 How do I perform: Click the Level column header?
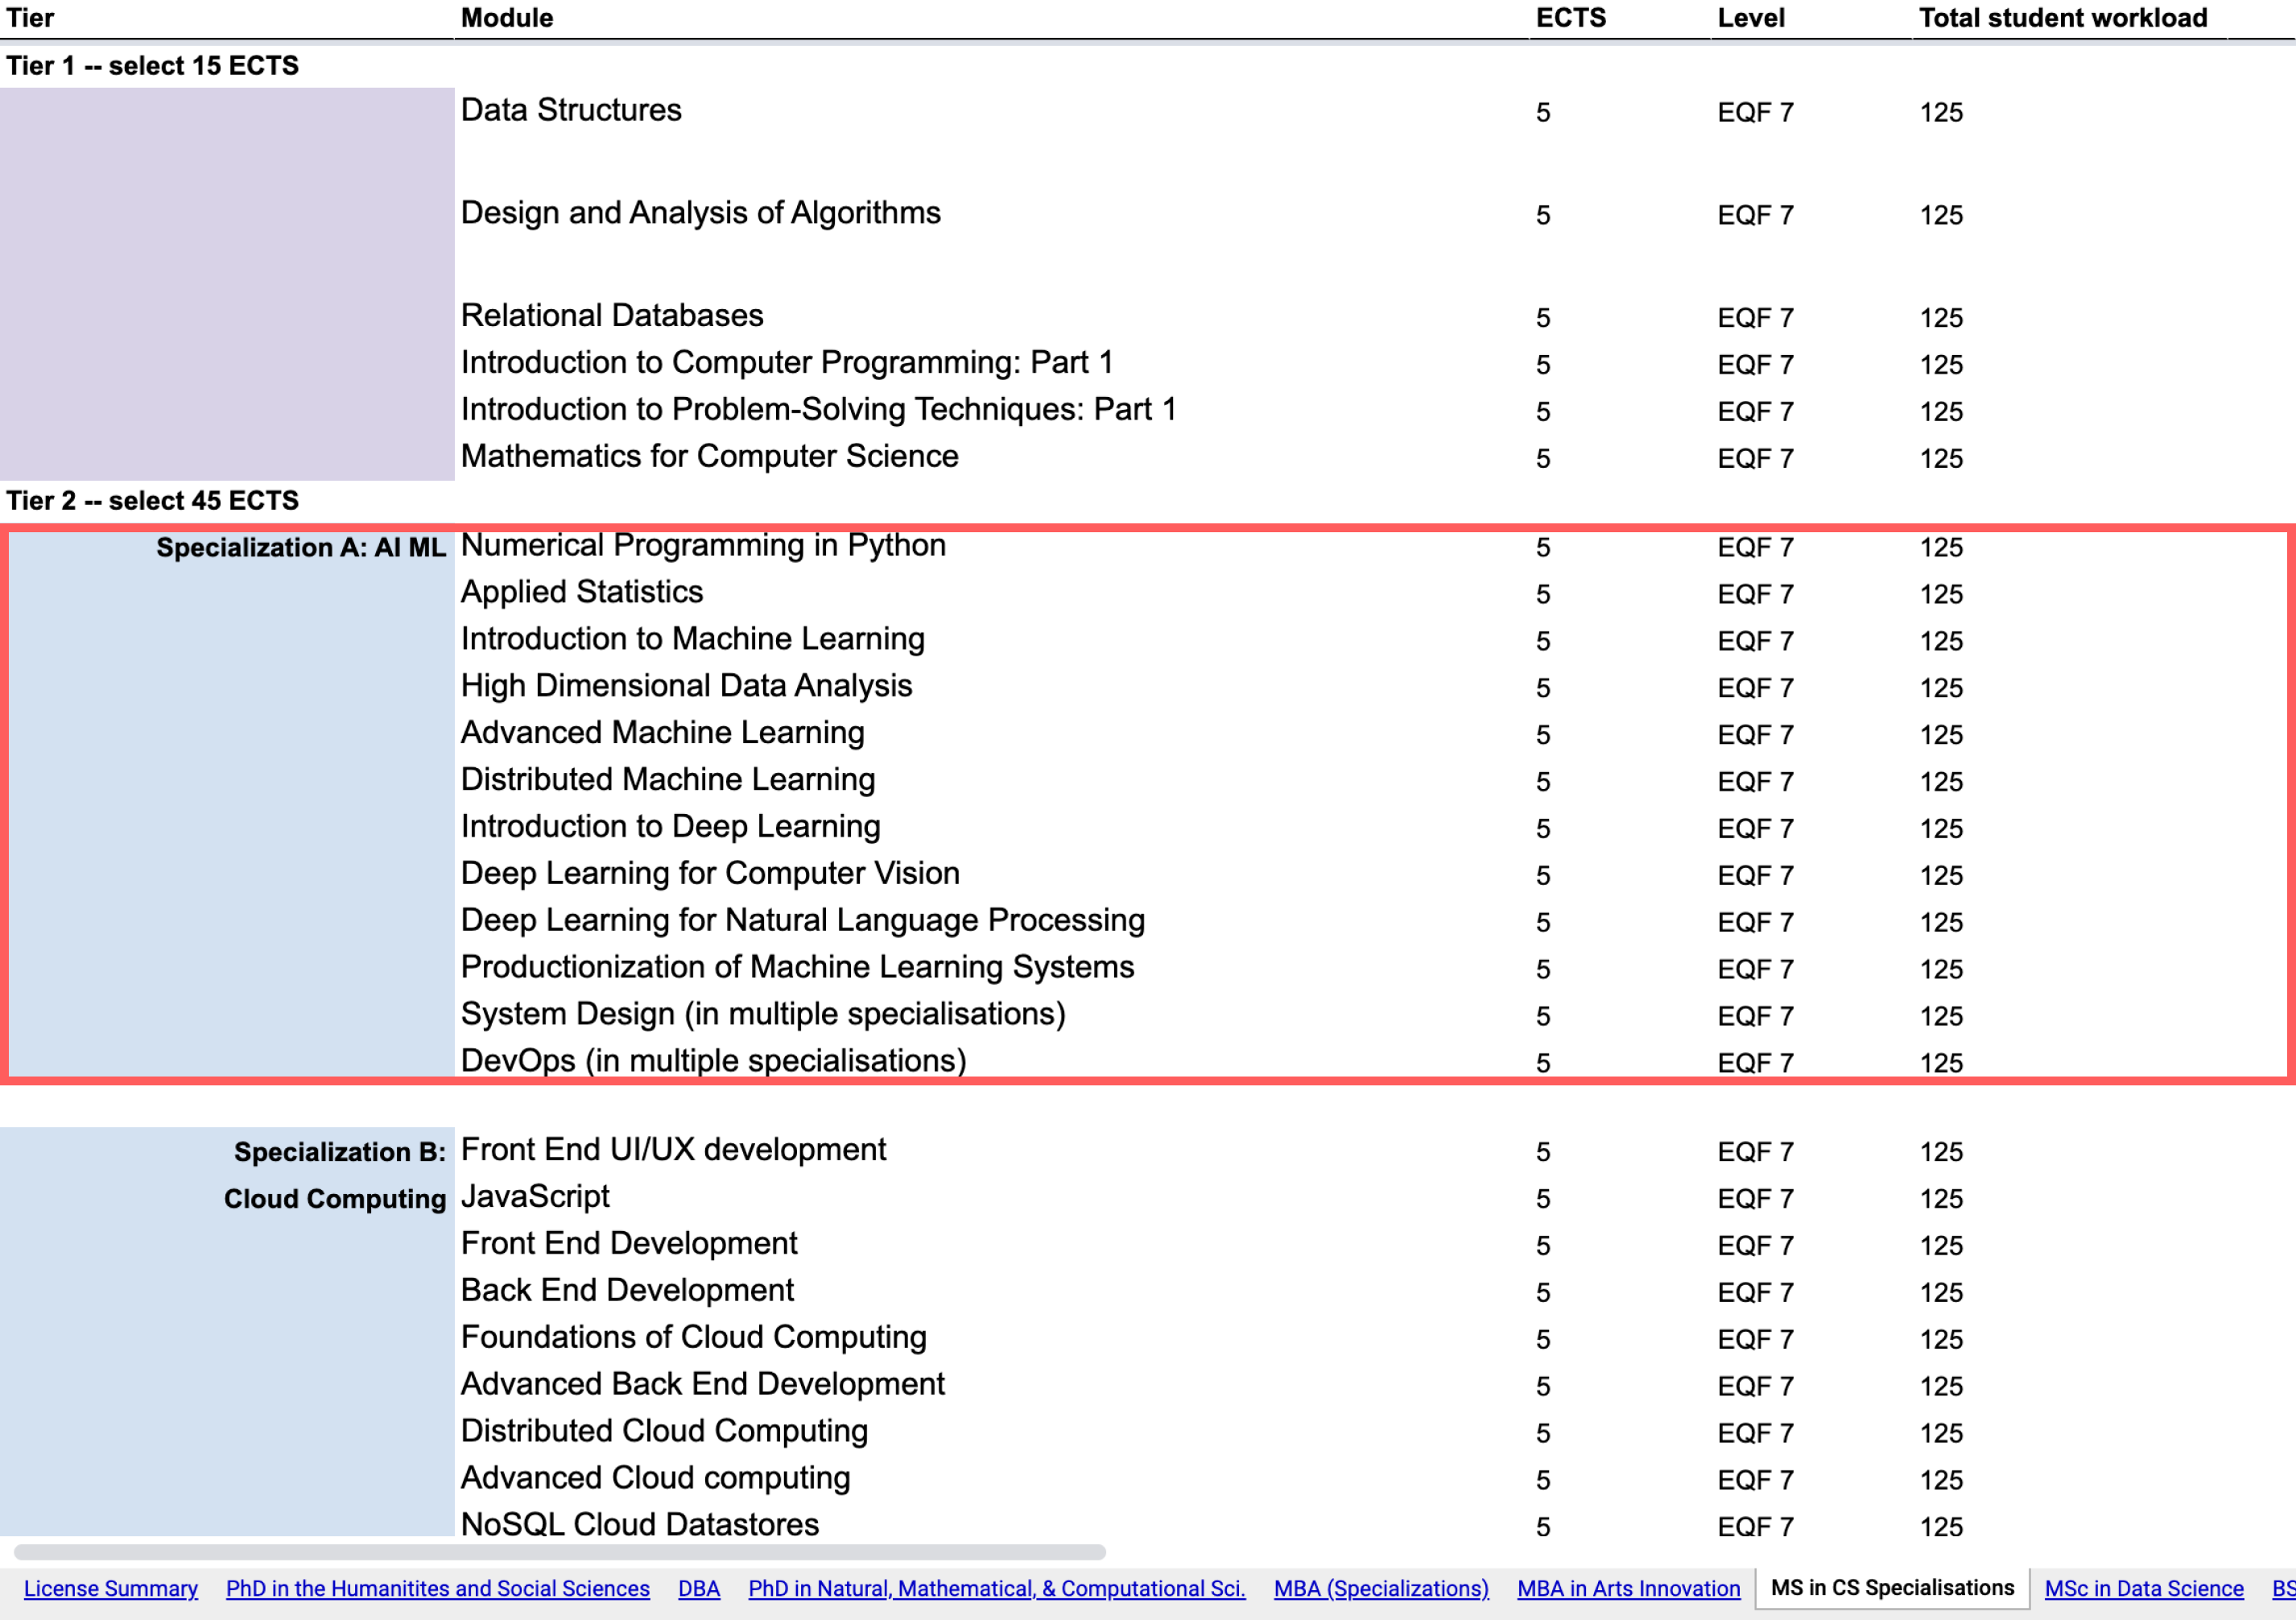(1750, 18)
